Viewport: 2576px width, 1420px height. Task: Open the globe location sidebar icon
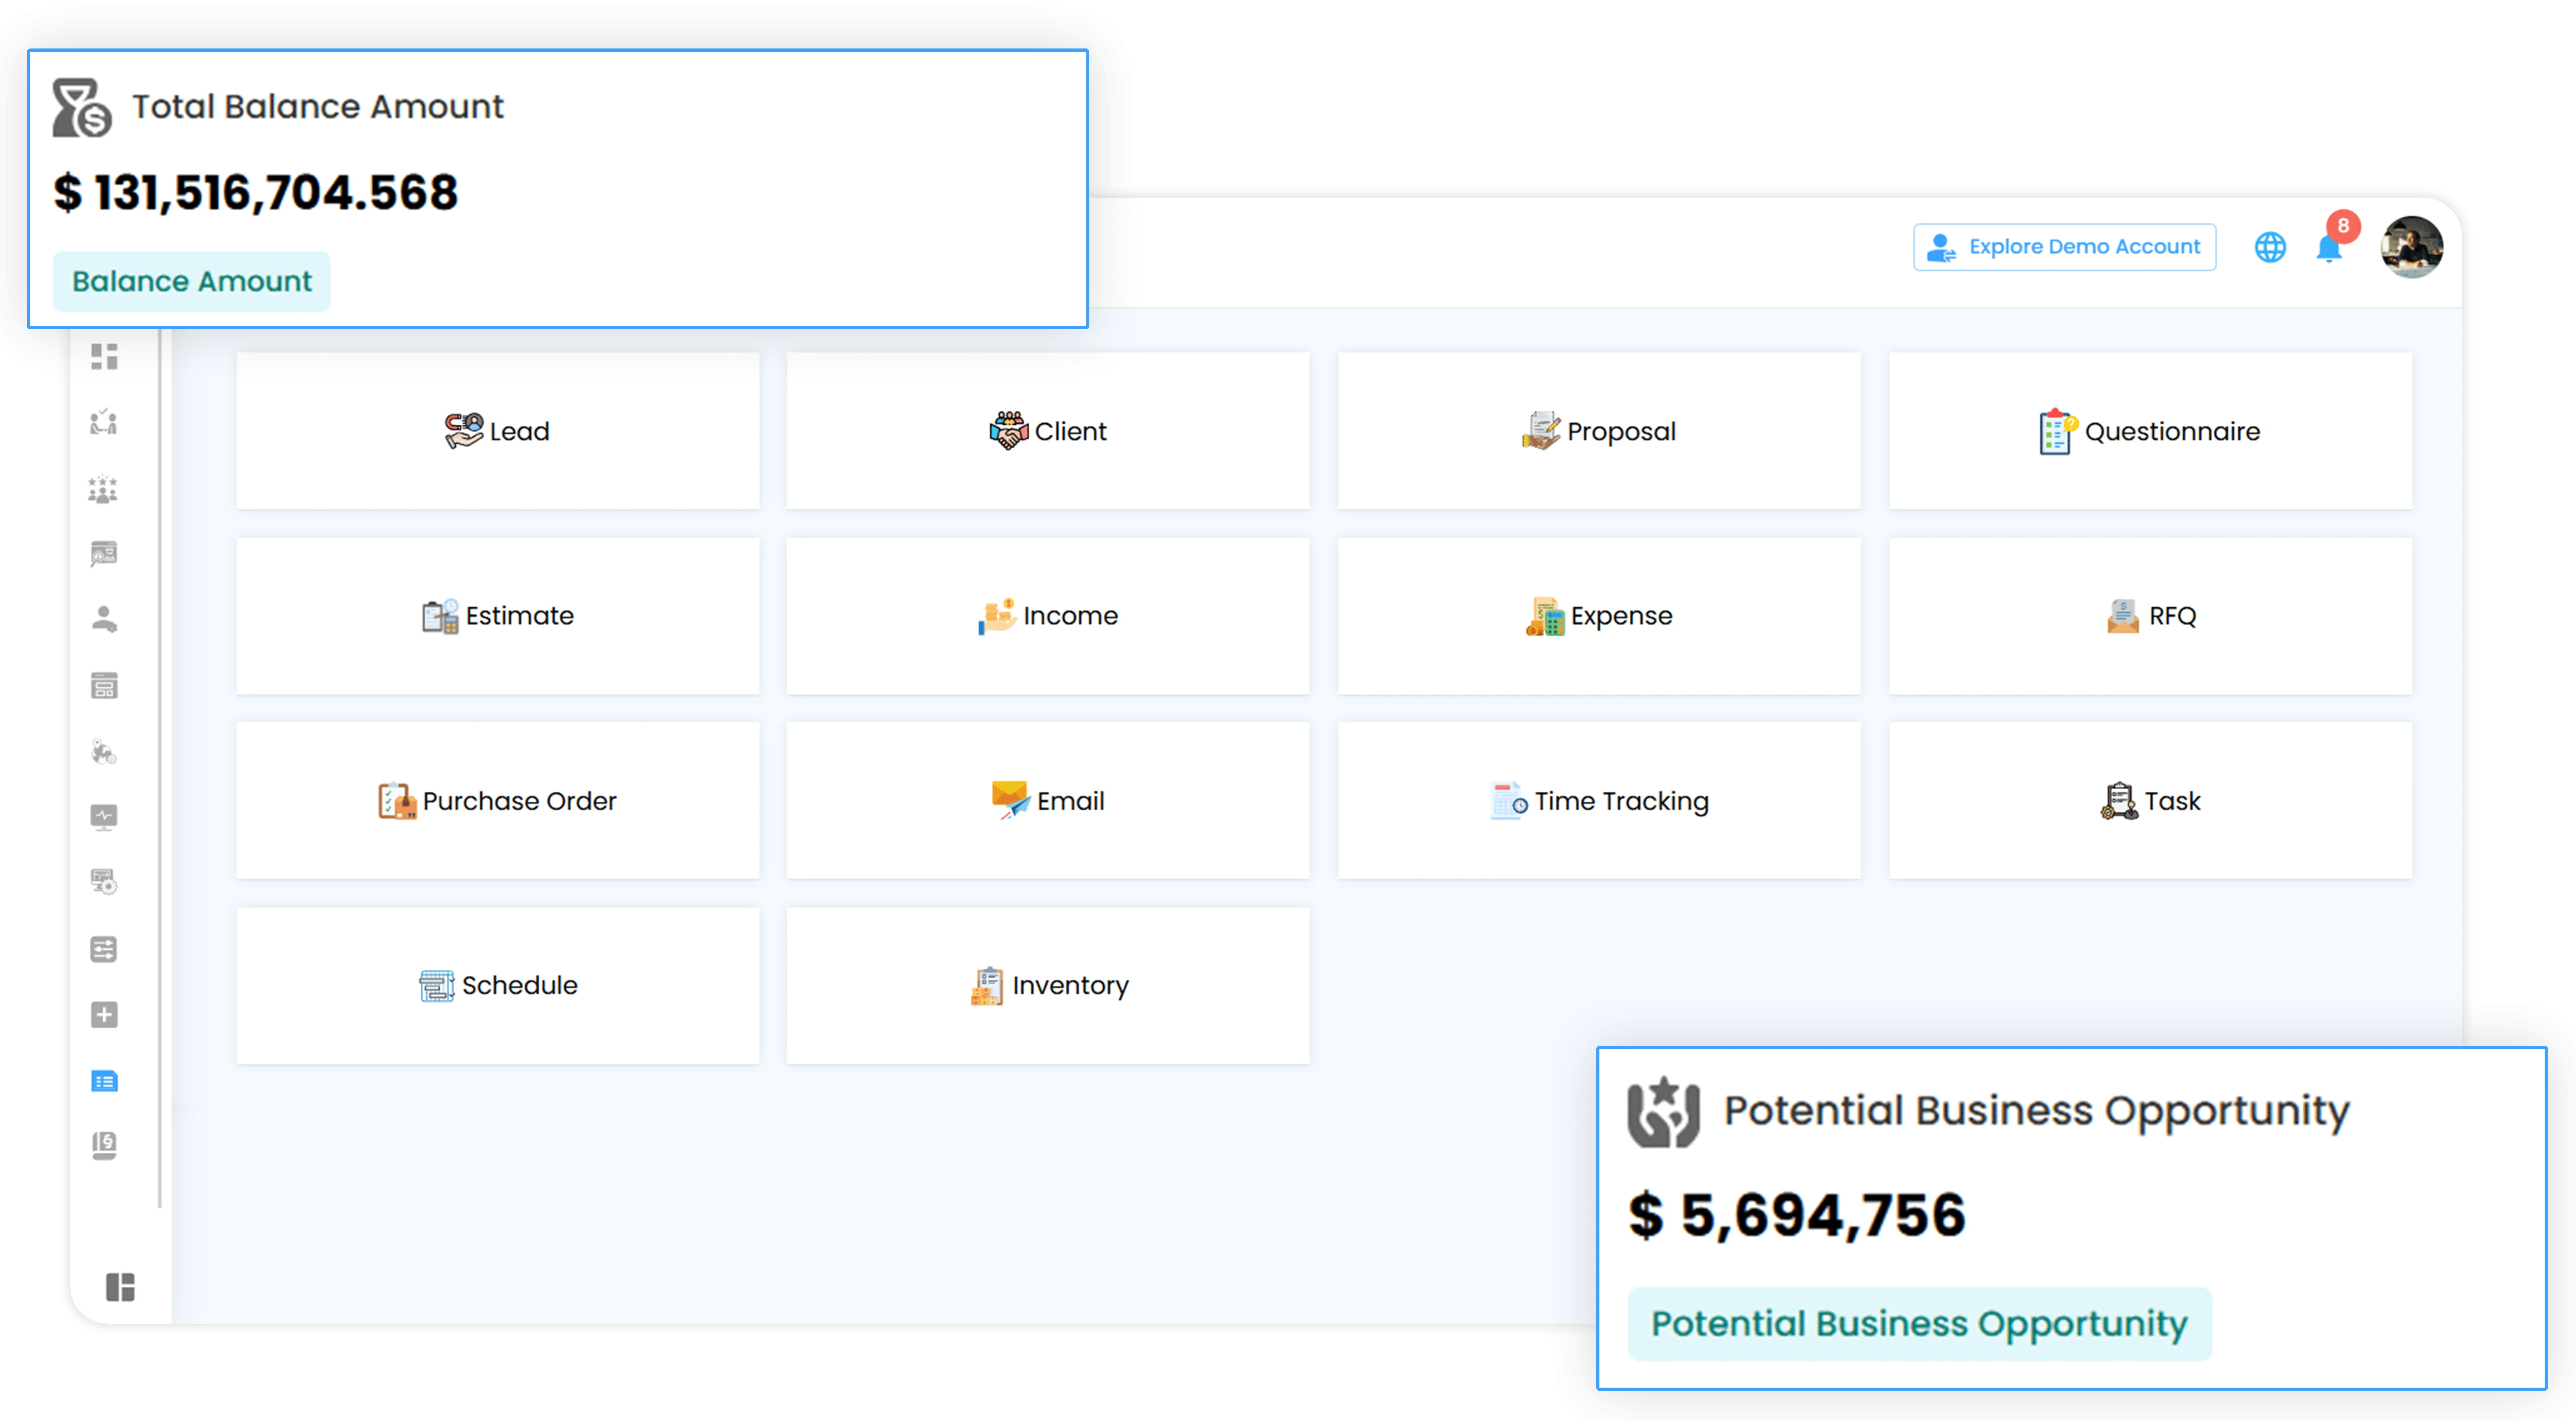(x=104, y=752)
